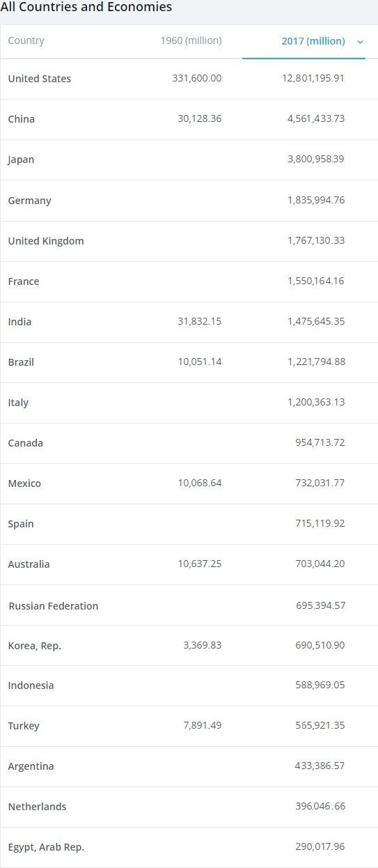
Task: Select Russian Federation entry
Action: pos(54,606)
